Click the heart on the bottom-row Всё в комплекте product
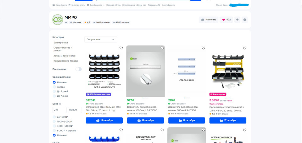This screenshot has height=143, width=302. [x=245, y=130]
